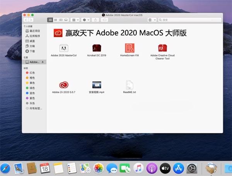Open the package box icon in Dock

(x=211, y=168)
